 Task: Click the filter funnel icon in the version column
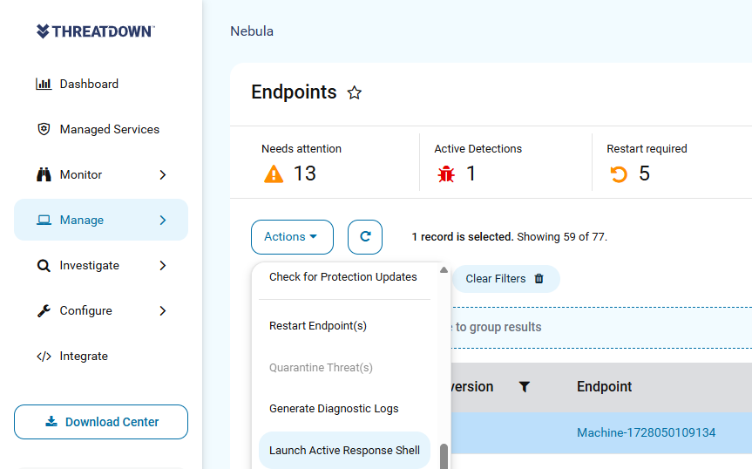pos(525,386)
